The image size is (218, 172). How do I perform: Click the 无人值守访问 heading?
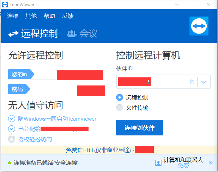[x=36, y=105]
